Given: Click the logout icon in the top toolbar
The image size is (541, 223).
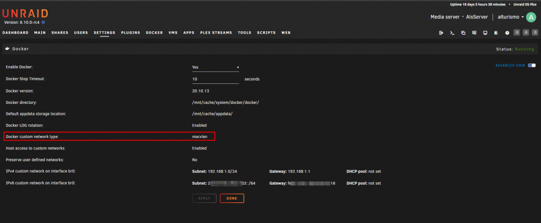Looking at the screenshot, I should (441, 33).
